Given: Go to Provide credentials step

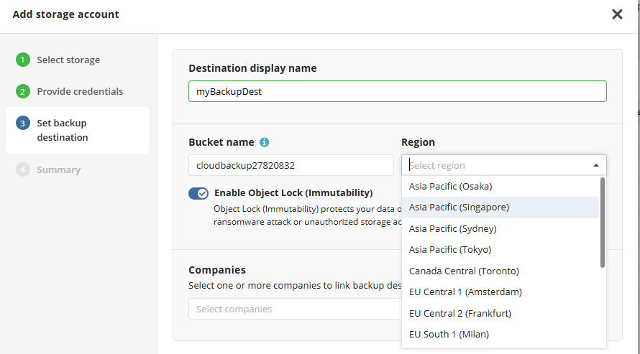Looking at the screenshot, I should click(x=80, y=91).
